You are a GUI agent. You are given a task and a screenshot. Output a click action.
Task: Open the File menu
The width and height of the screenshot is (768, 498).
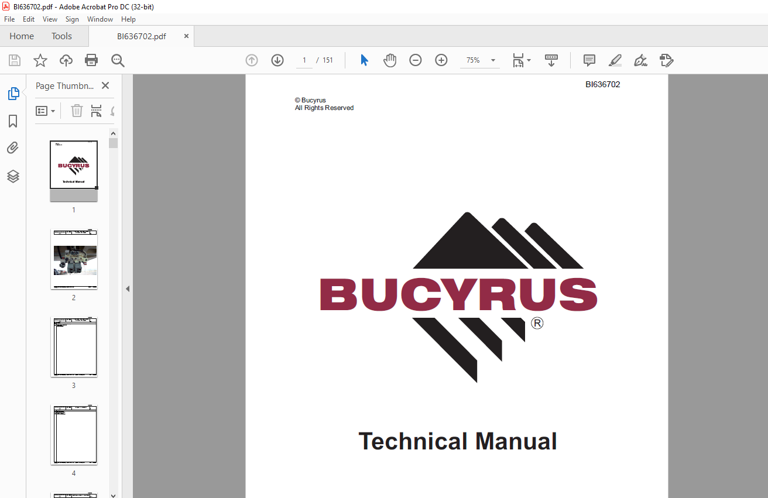pyautogui.click(x=9, y=19)
